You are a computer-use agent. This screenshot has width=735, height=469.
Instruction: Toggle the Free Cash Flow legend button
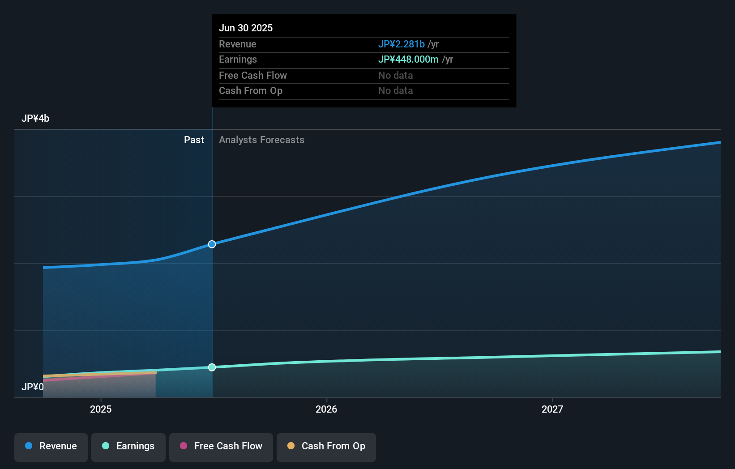point(221,447)
